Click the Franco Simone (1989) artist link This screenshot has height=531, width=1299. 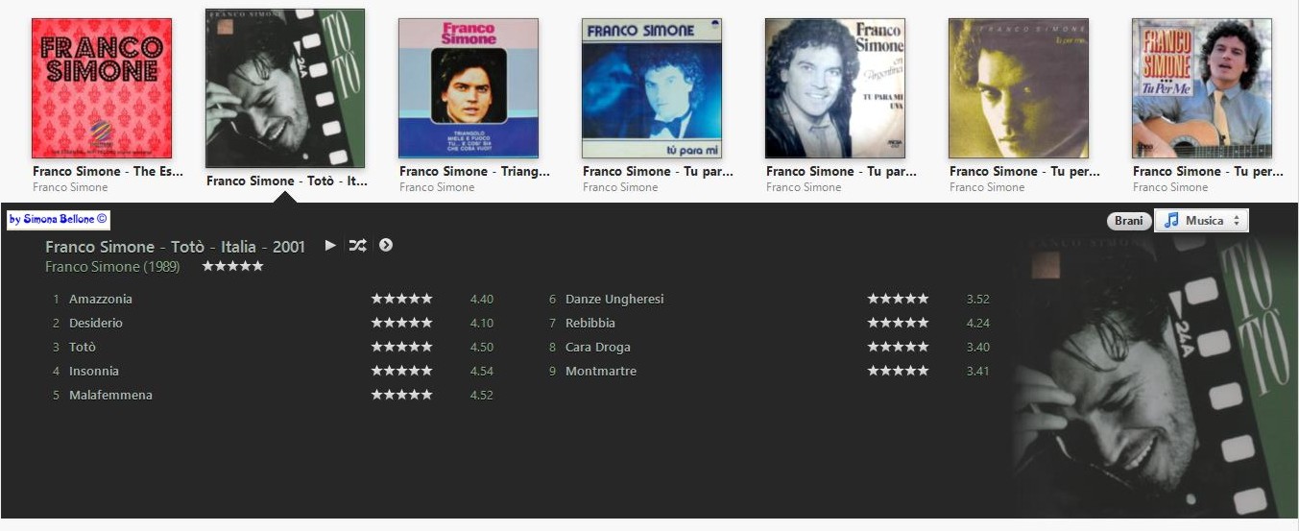click(112, 266)
